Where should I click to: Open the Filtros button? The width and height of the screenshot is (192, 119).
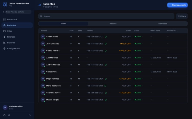point(182,16)
